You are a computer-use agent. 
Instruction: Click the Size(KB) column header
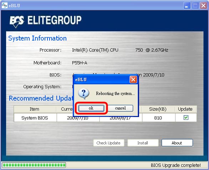[158, 109]
